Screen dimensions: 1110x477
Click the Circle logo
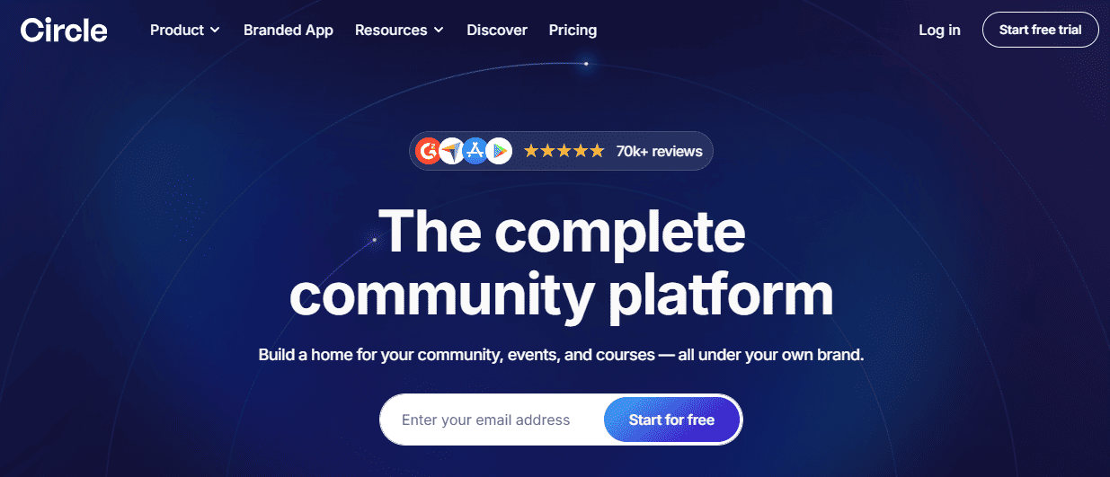click(x=64, y=30)
